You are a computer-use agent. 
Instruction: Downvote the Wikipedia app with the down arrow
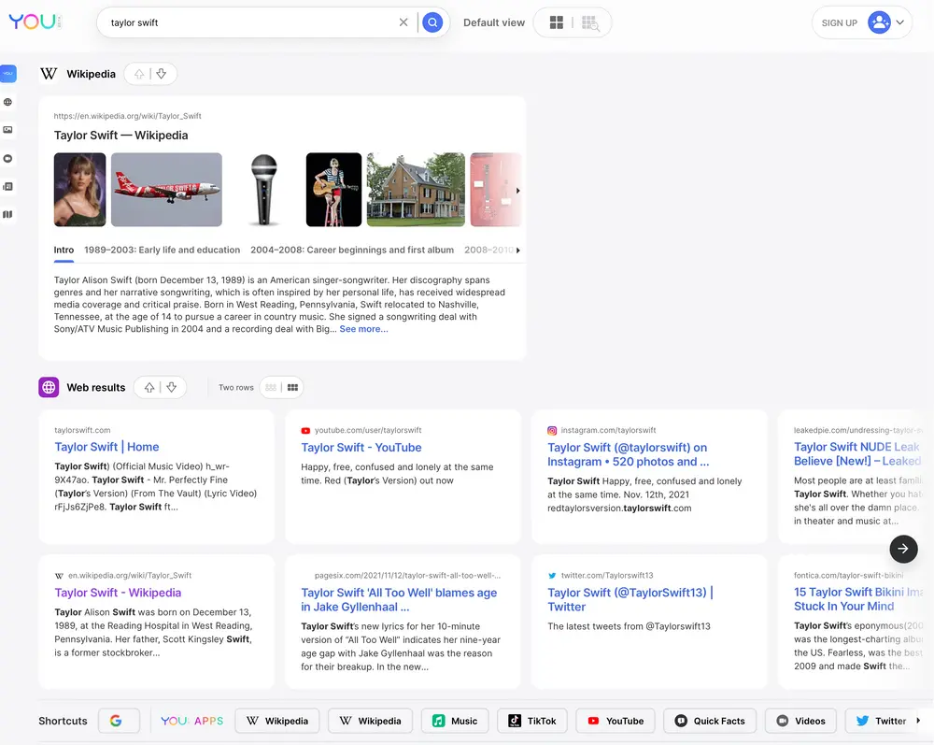[162, 74]
